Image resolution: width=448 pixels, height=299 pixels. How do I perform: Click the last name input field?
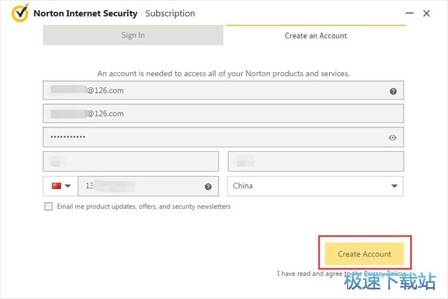[x=315, y=161]
